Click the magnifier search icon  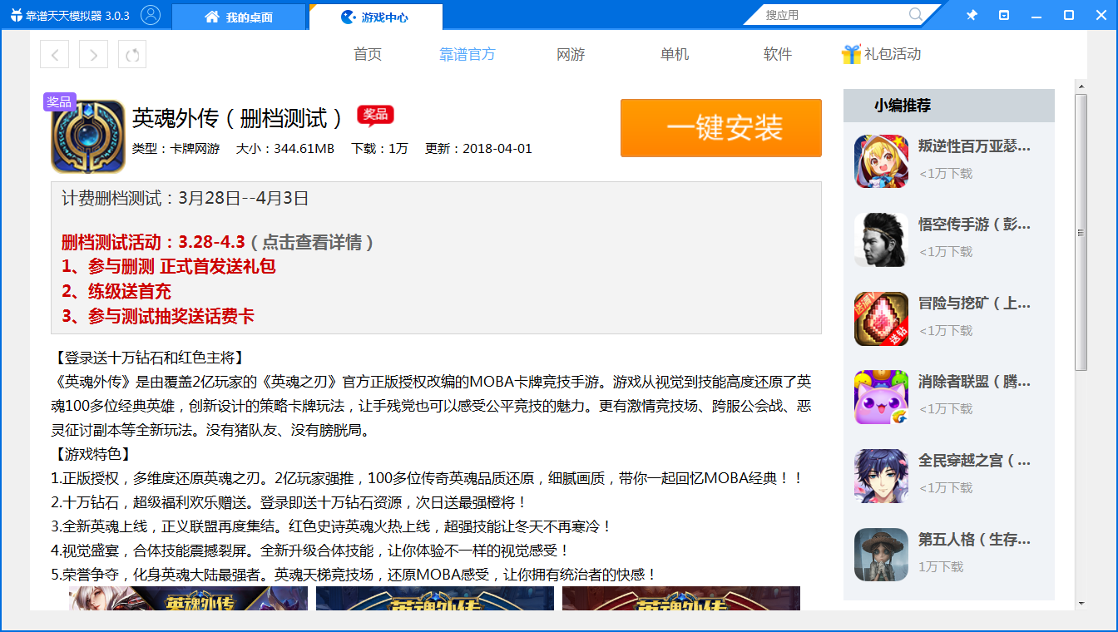click(x=915, y=14)
